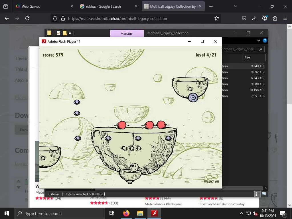This screenshot has height=219, width=292.
Task: Open File Explorer from the taskbar
Action: pos(140,213)
